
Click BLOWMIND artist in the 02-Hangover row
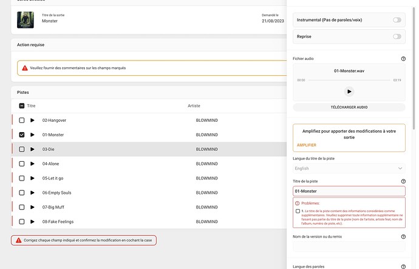(207, 120)
